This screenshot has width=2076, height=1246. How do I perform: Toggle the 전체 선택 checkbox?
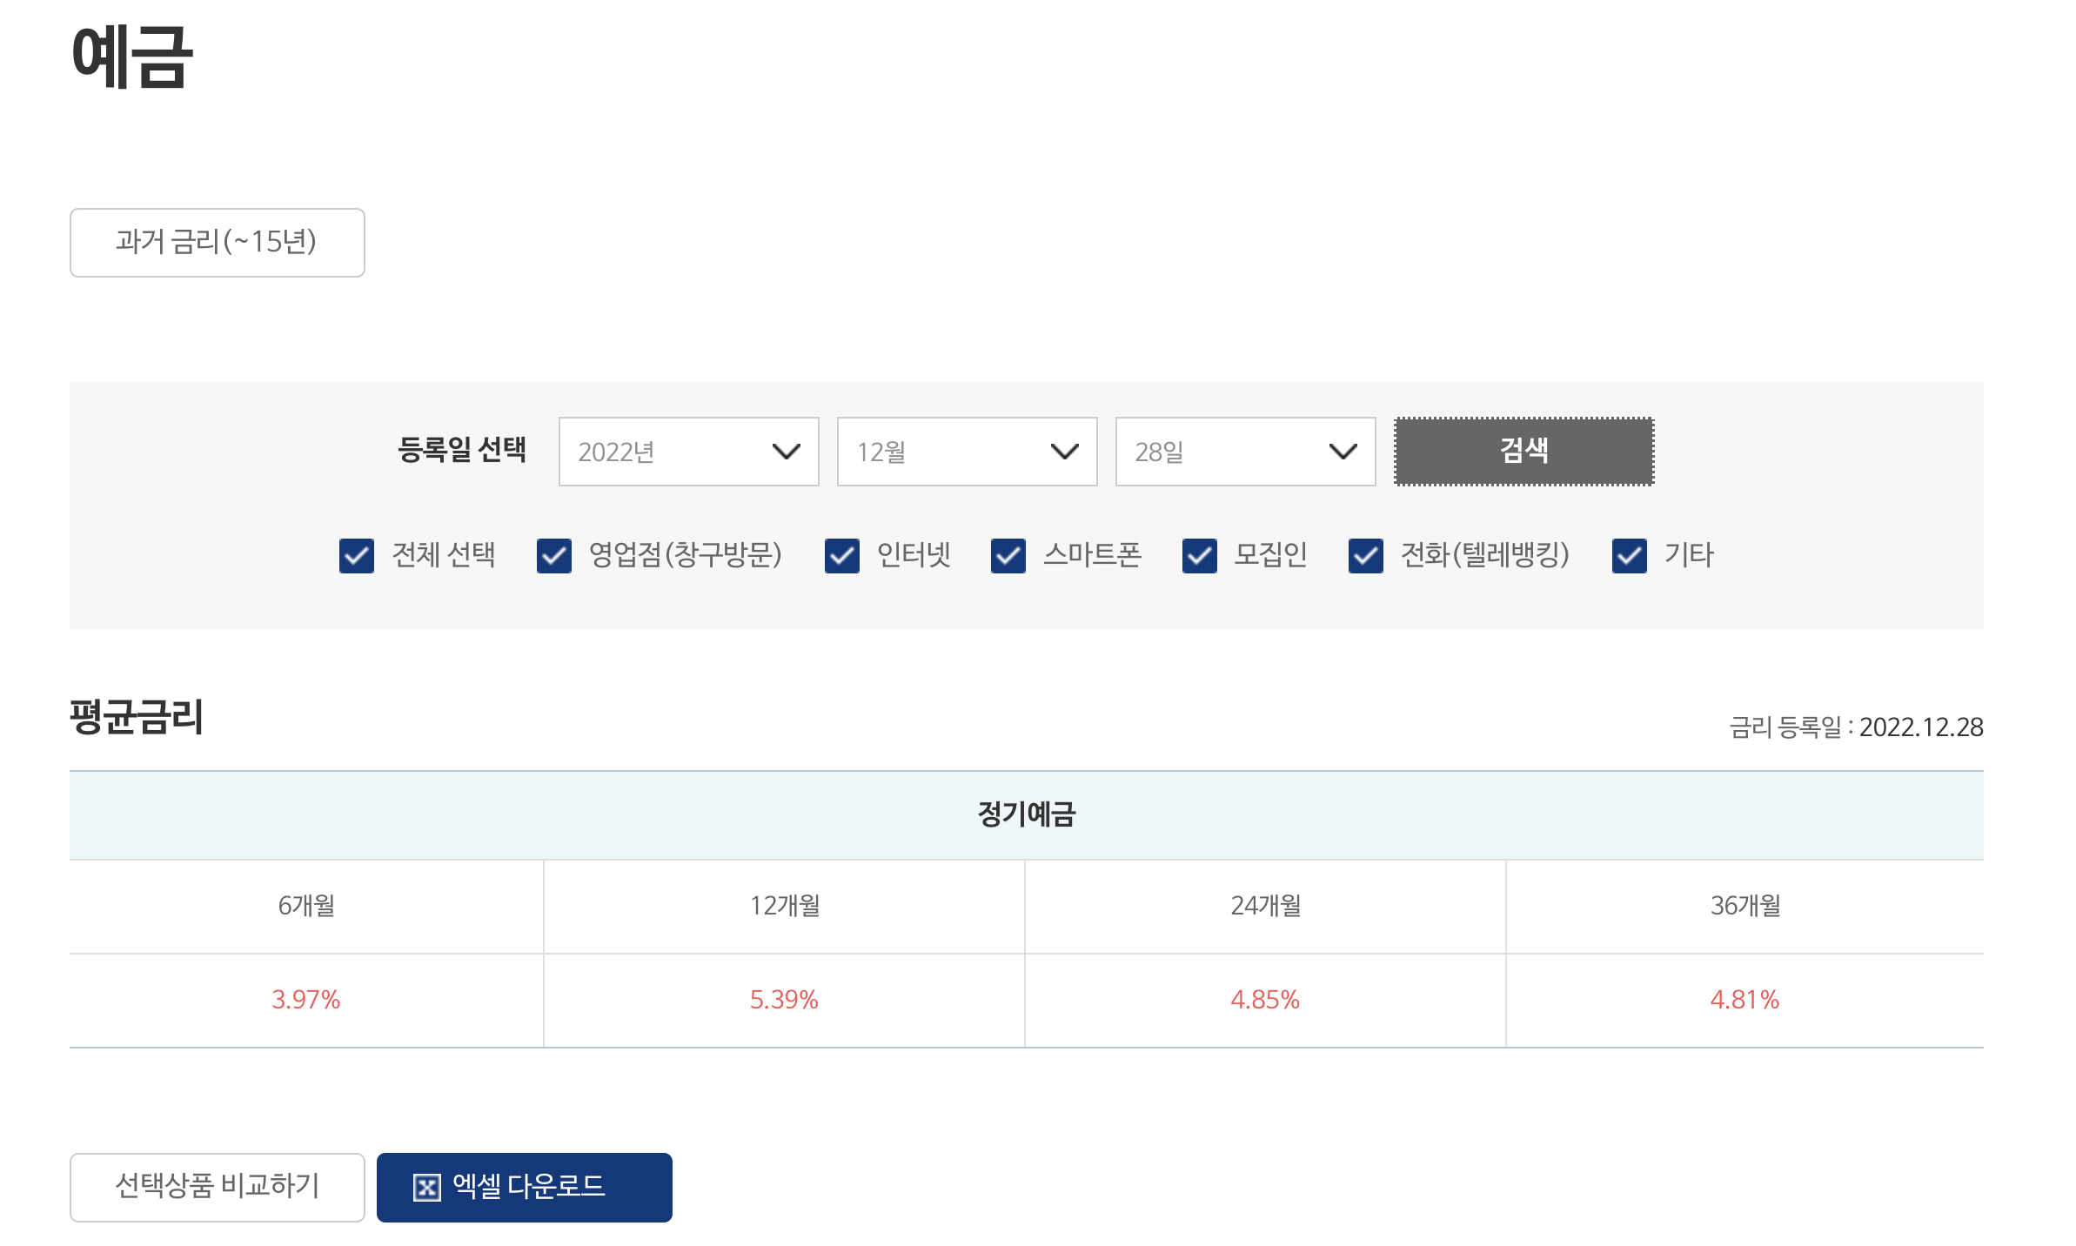point(357,555)
